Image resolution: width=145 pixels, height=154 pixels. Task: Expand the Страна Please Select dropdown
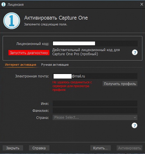pyautogui.click(x=95, y=117)
